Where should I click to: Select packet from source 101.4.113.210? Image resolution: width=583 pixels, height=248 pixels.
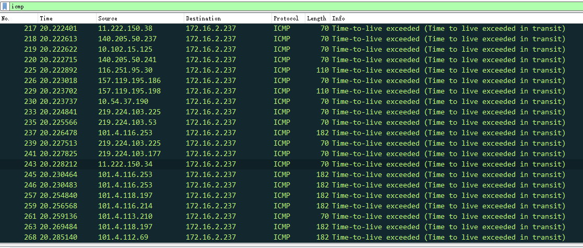click(291, 216)
